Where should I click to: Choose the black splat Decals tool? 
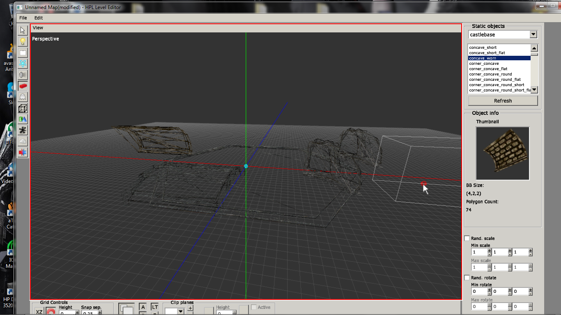point(23,130)
